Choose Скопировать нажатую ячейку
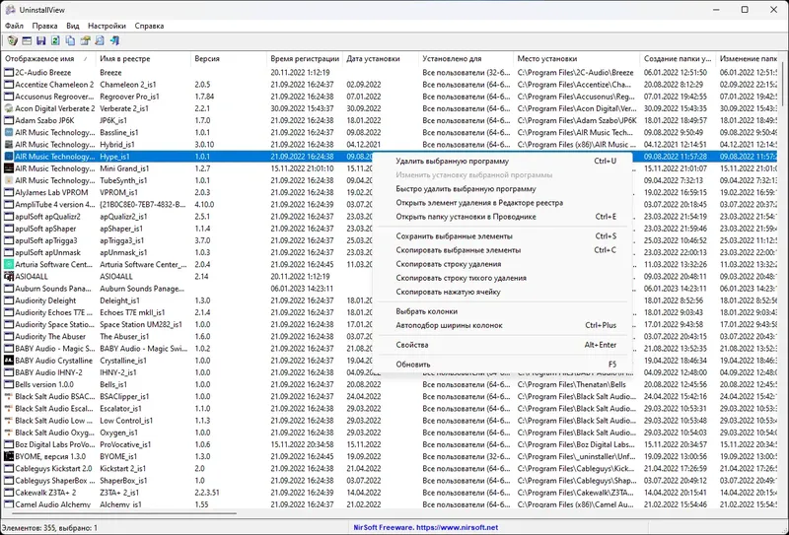Screen dimensions: 789x535 (x=503, y=293)
